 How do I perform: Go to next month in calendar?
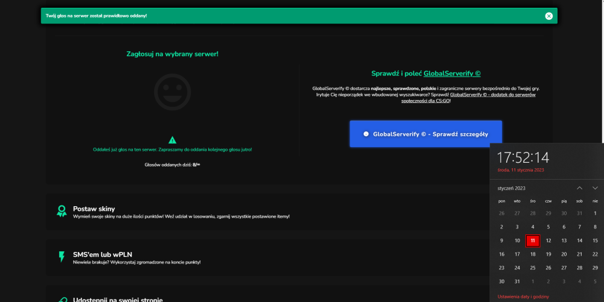595,188
